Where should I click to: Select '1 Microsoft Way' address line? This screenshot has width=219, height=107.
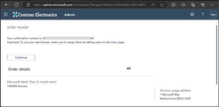170,95
